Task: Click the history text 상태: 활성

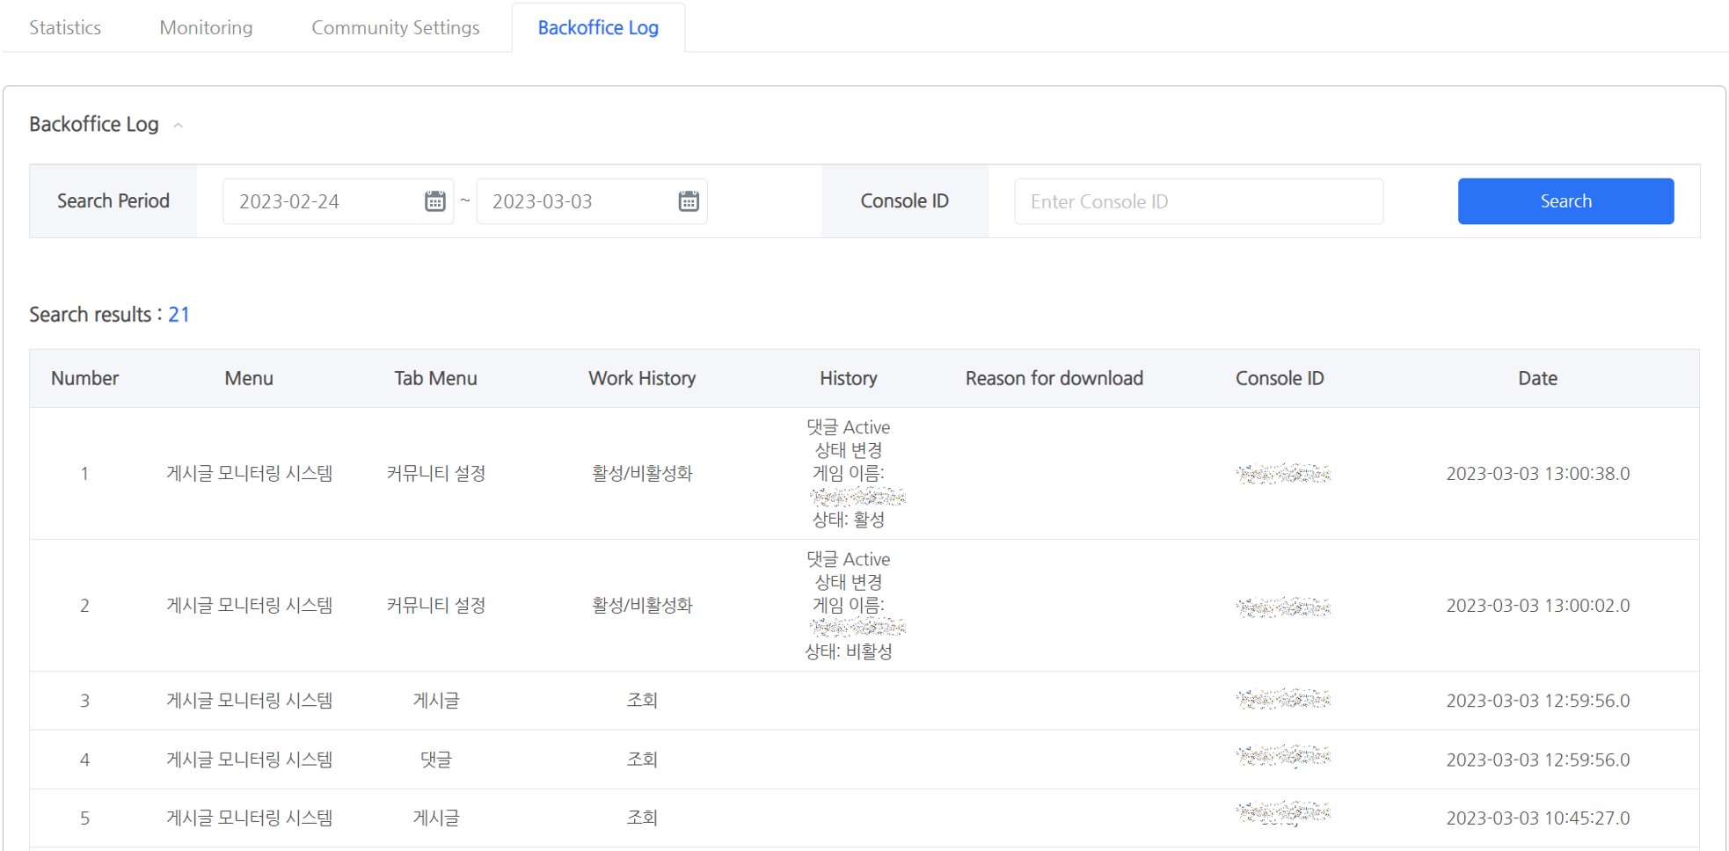Action: click(849, 520)
